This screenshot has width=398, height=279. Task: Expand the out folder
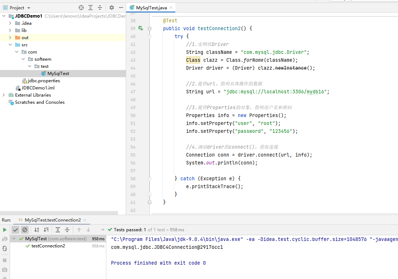[10, 38]
